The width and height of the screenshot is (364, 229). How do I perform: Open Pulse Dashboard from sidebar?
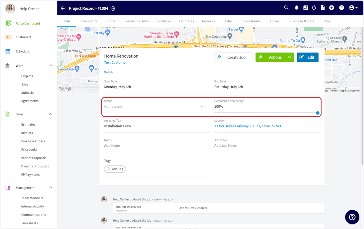click(29, 23)
